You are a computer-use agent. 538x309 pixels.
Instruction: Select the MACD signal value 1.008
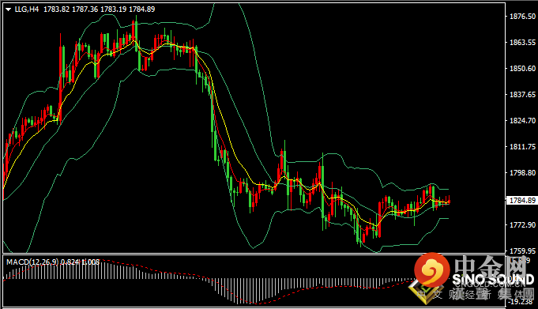click(90, 262)
